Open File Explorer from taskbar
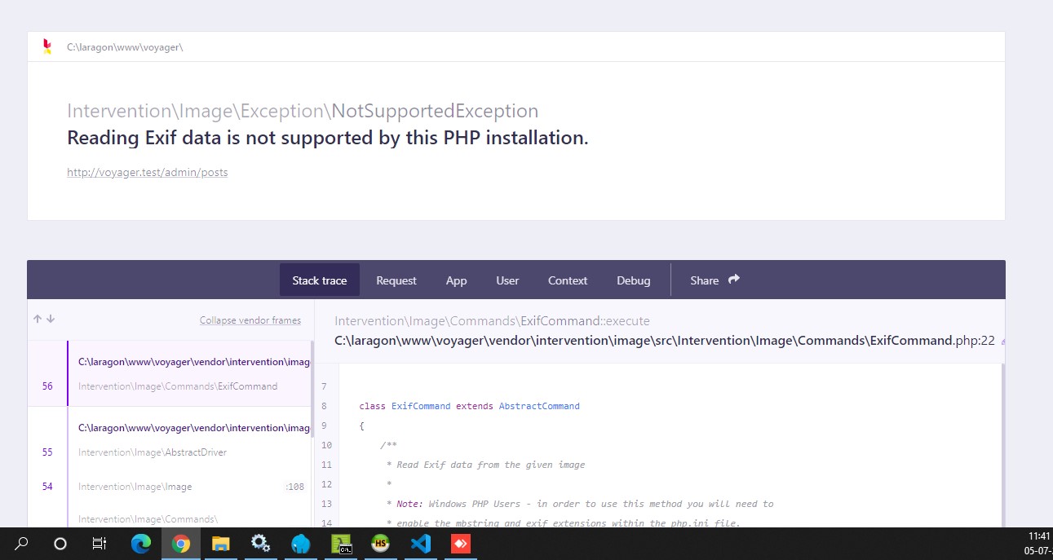The height and width of the screenshot is (560, 1053). pyautogui.click(x=220, y=544)
